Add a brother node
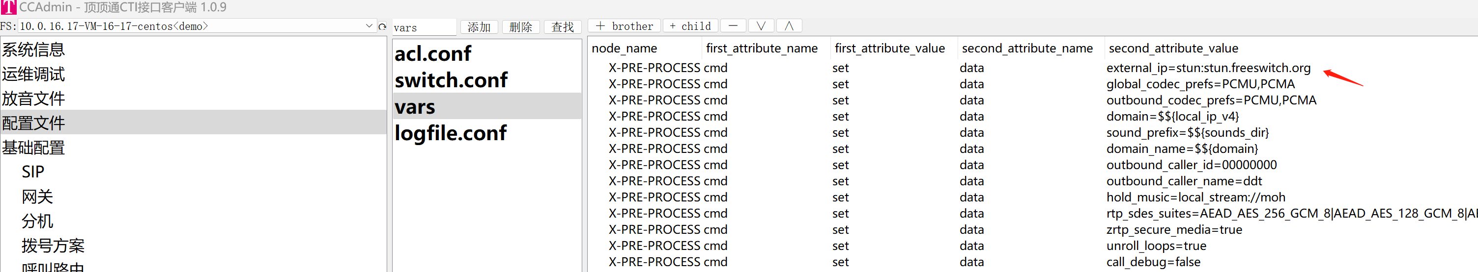The width and height of the screenshot is (1478, 272). [624, 26]
